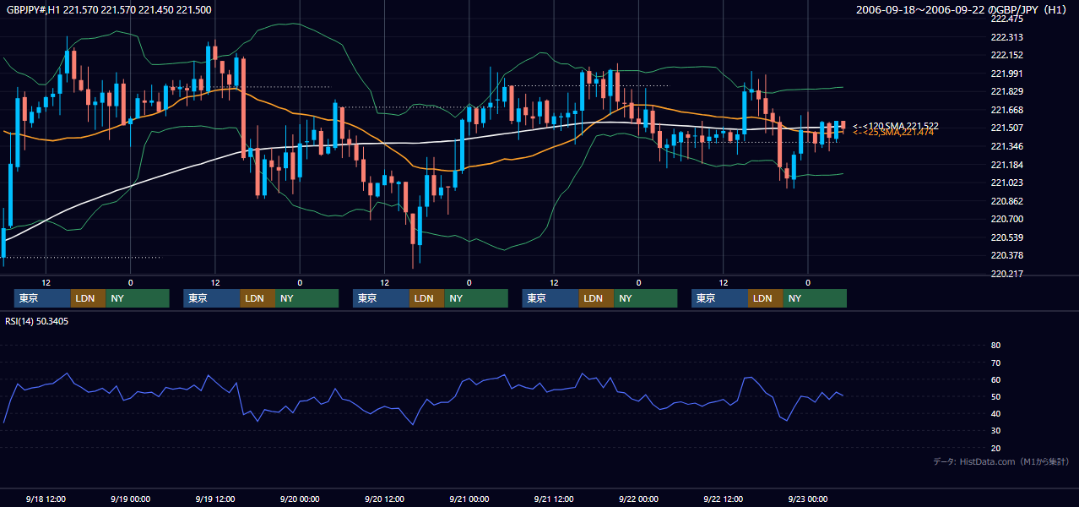Click the 9/23 00:00 time axis label

click(808, 499)
